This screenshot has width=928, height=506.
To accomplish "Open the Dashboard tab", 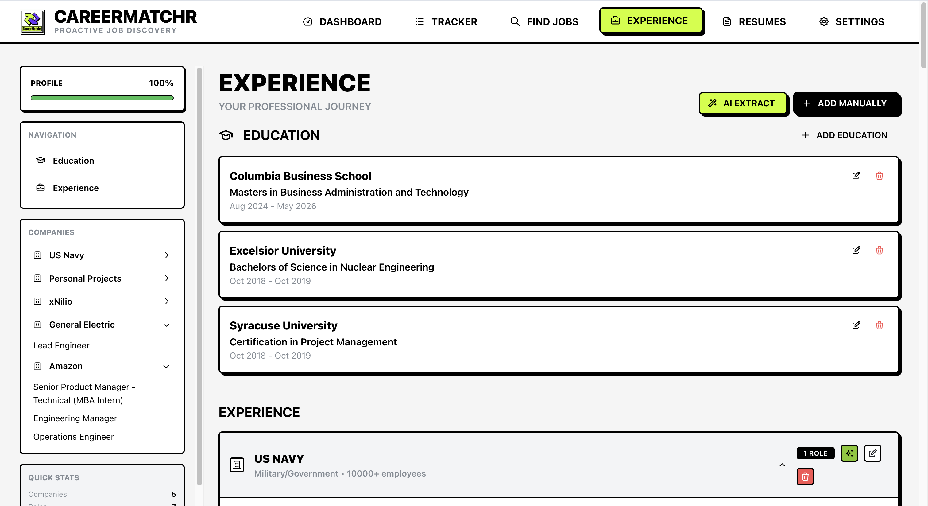I will [342, 21].
